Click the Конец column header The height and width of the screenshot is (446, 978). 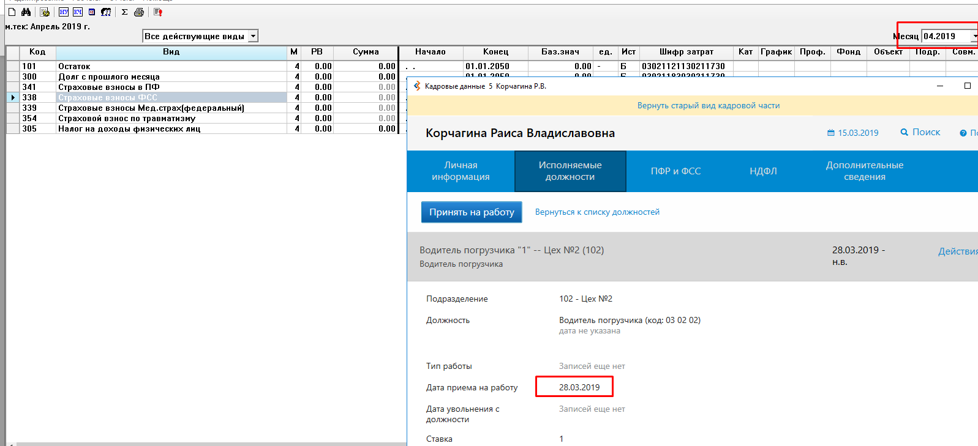[496, 52]
